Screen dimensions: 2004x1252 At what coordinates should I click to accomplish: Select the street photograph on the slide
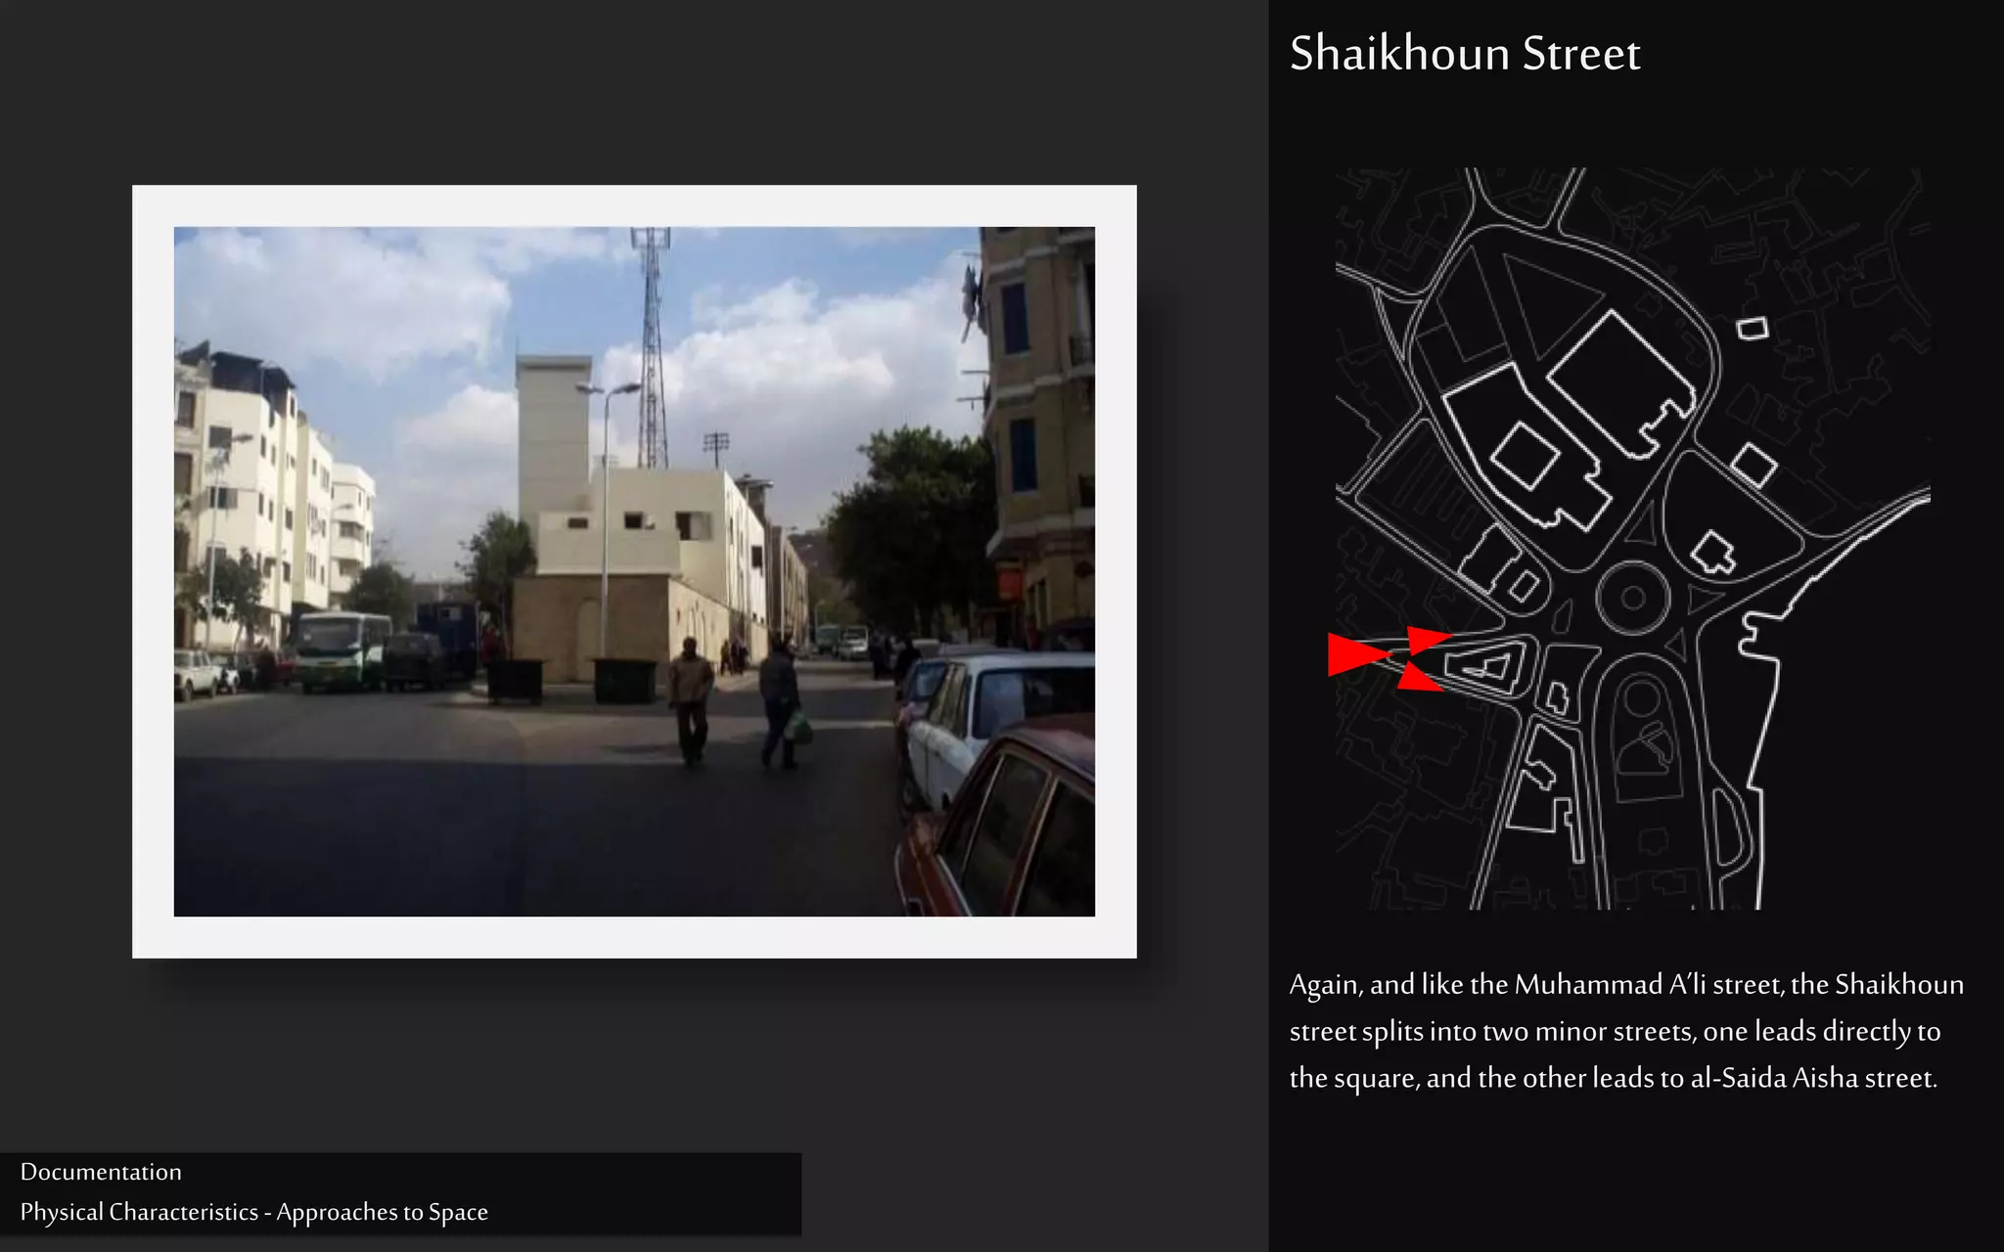pos(634,571)
